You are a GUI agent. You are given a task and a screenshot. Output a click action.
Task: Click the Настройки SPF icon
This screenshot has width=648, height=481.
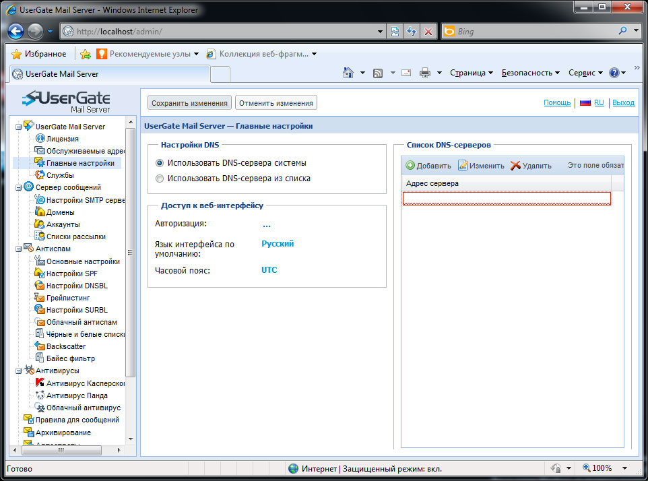click(x=40, y=273)
